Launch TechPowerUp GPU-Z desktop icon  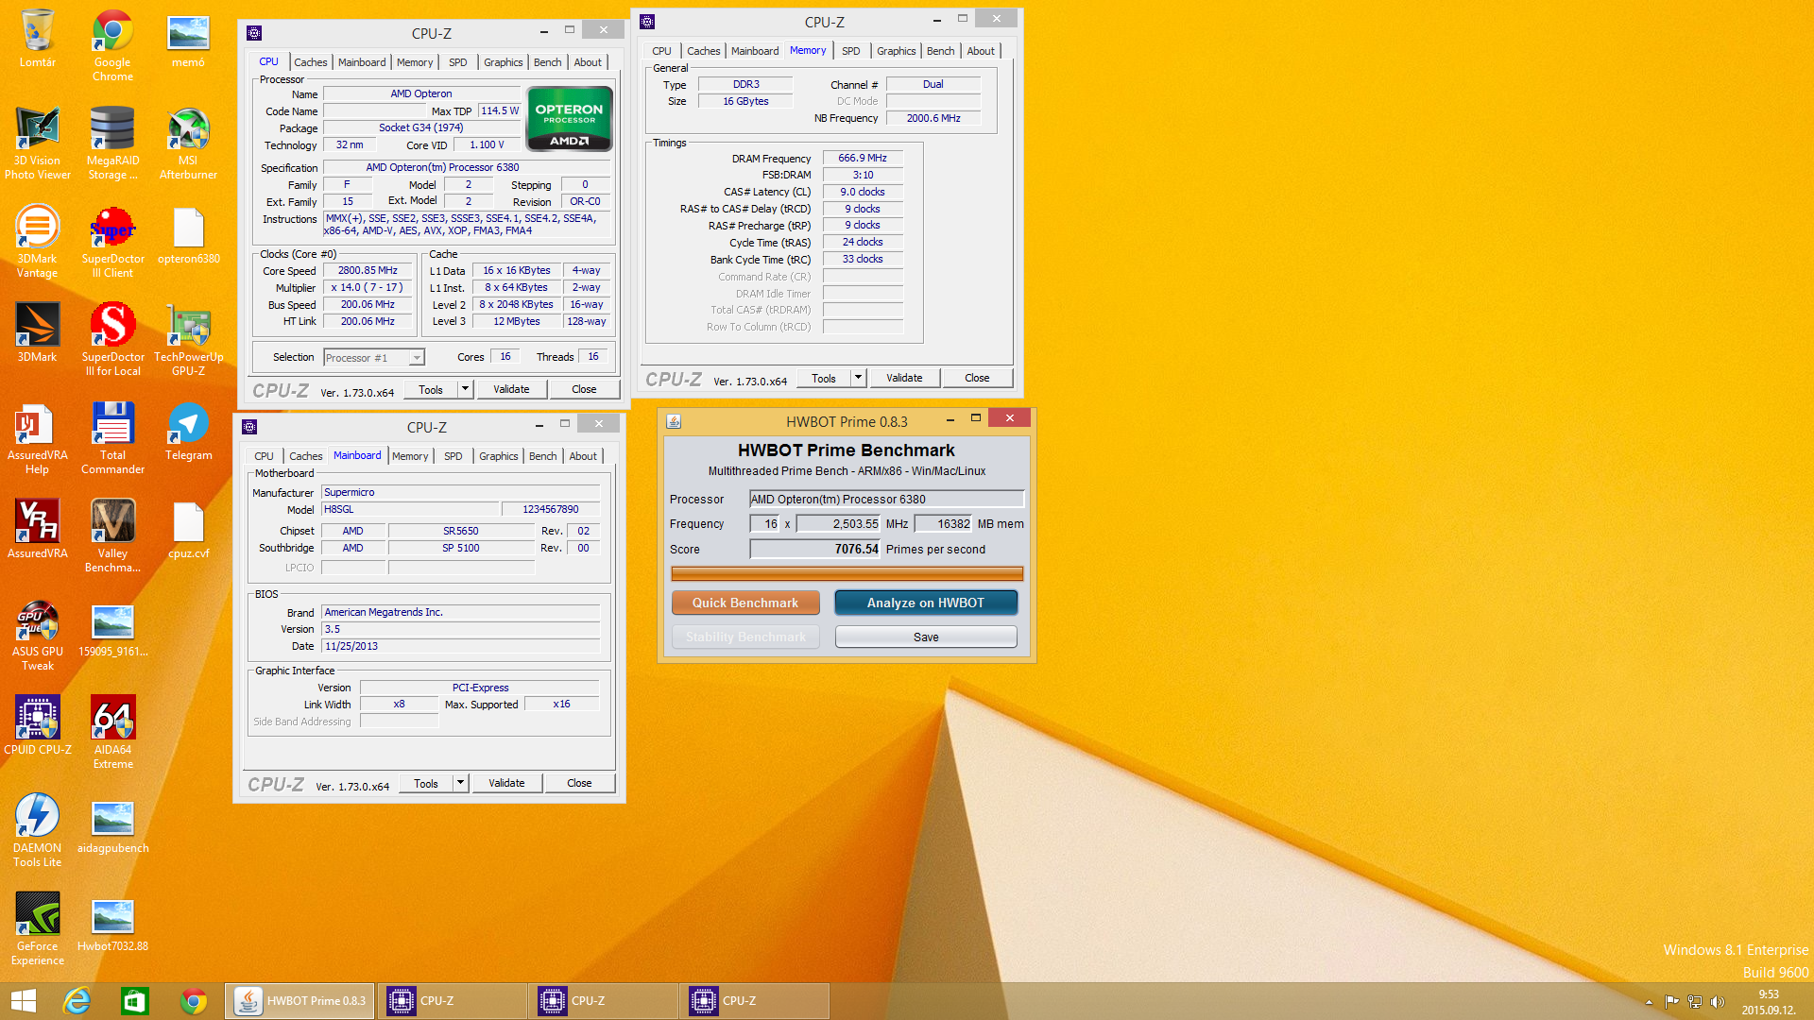(188, 340)
